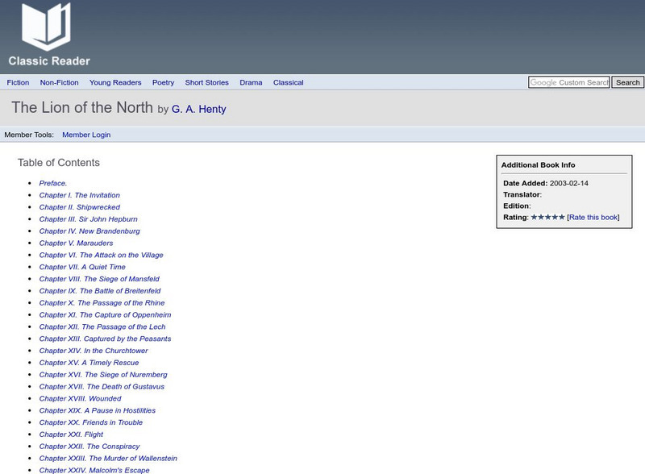Click the Classic Reader site title text

point(49,61)
